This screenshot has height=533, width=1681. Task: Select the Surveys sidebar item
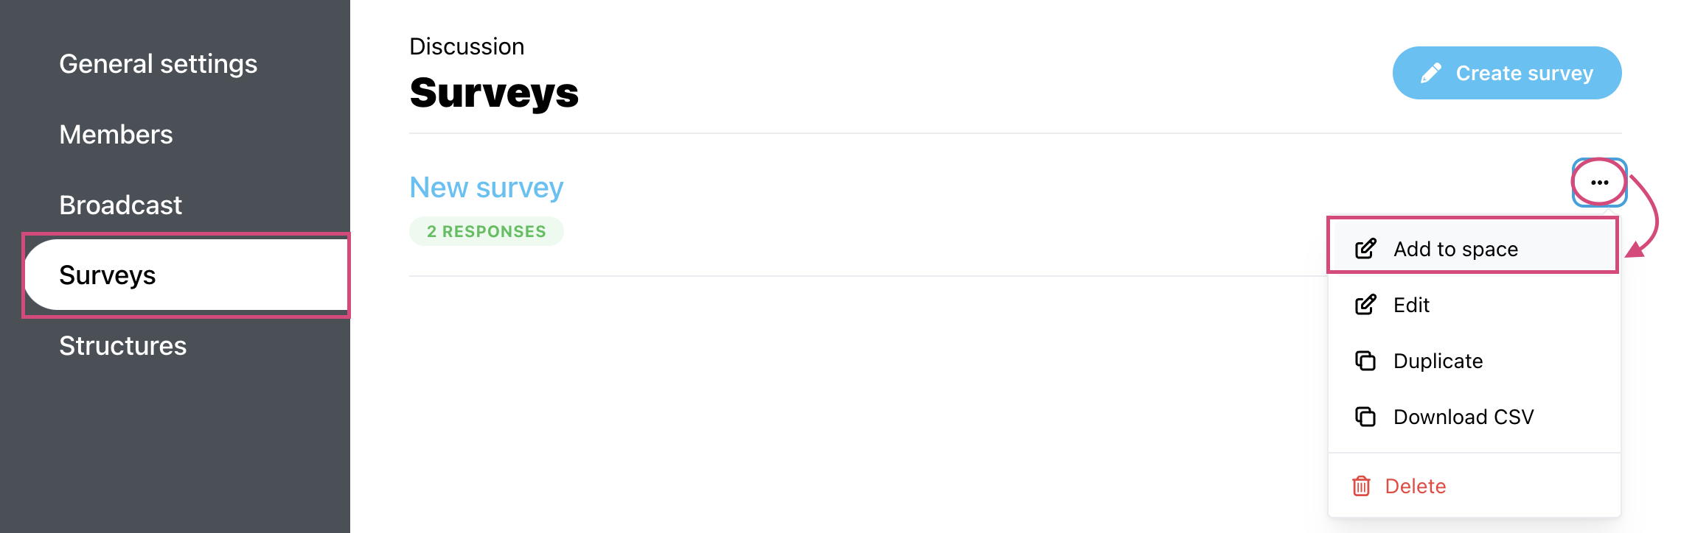point(187,275)
